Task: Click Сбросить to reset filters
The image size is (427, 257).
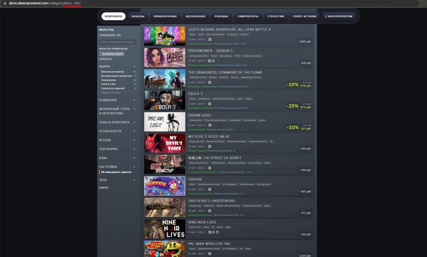Action: [105, 59]
